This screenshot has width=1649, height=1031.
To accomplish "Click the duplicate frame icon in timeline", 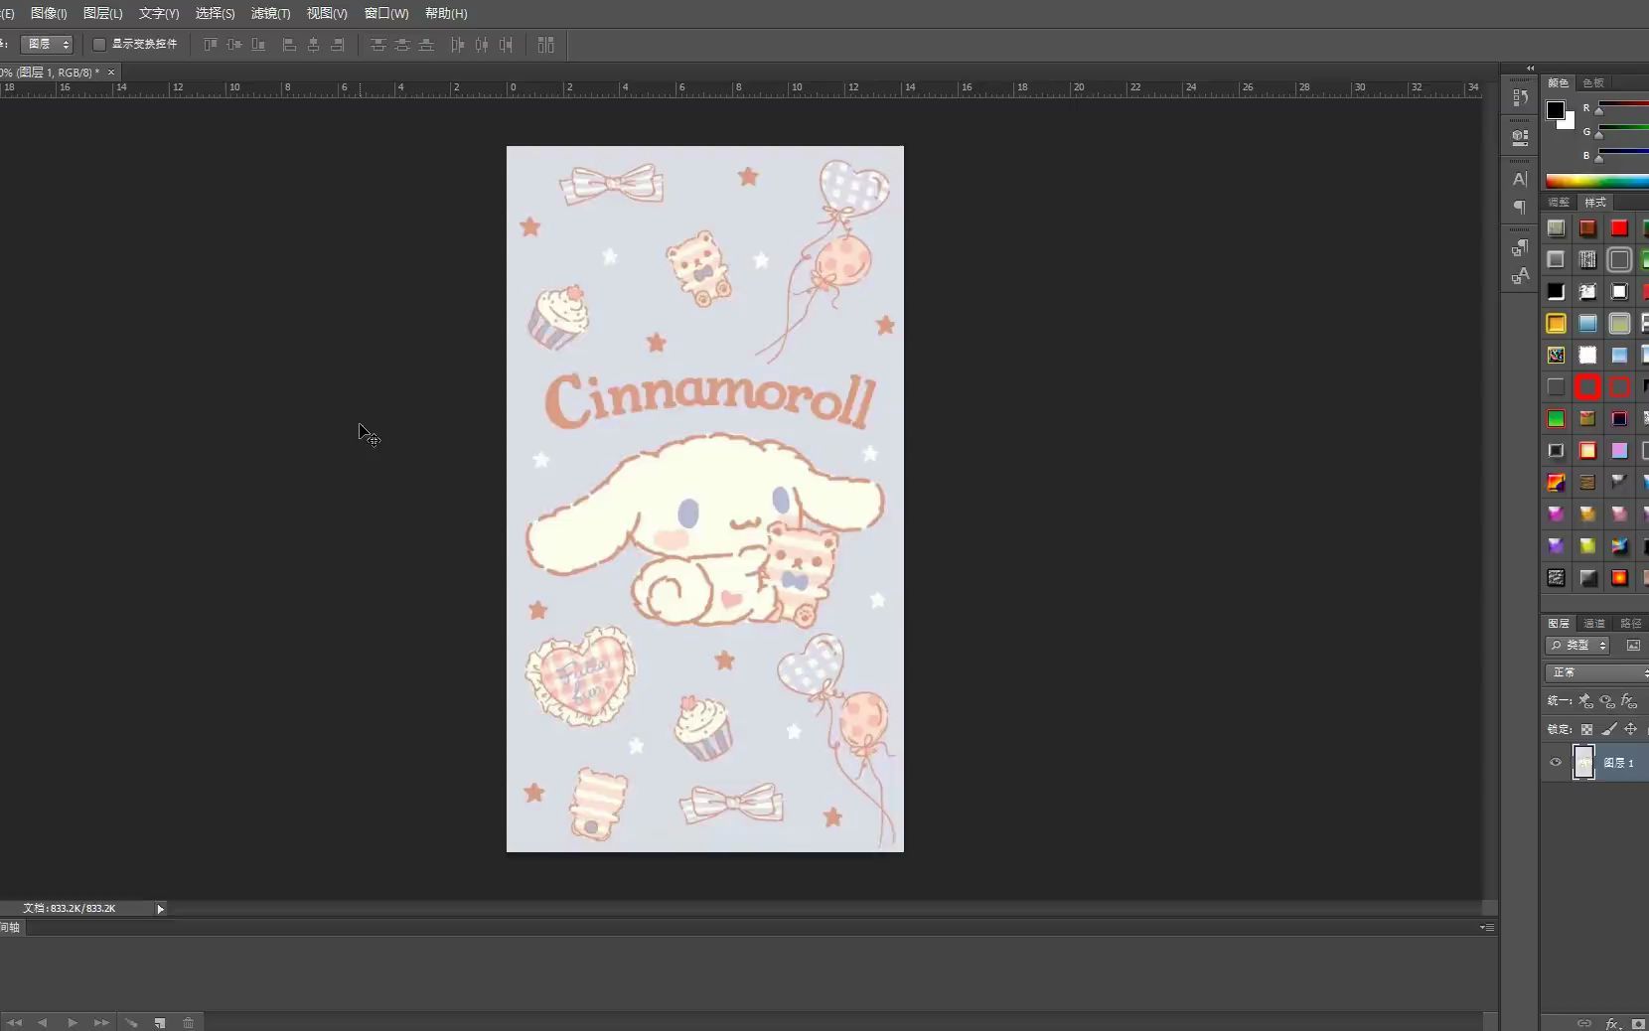I will click(159, 1022).
